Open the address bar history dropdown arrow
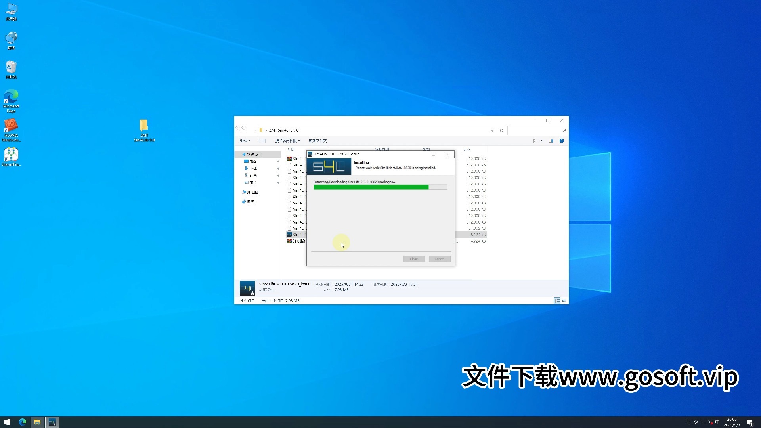This screenshot has height=428, width=761. click(492, 130)
